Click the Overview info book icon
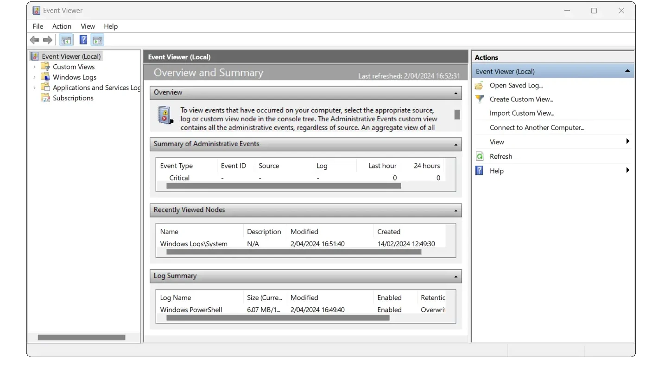 point(165,115)
